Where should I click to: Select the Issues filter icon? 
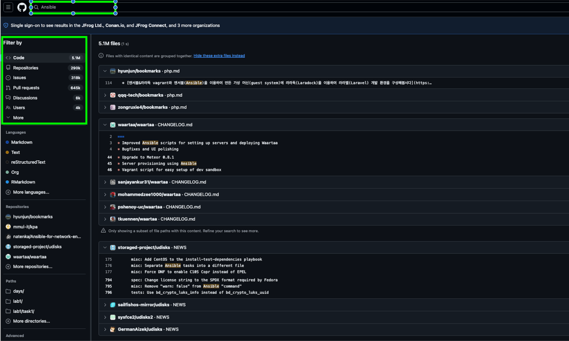point(8,77)
